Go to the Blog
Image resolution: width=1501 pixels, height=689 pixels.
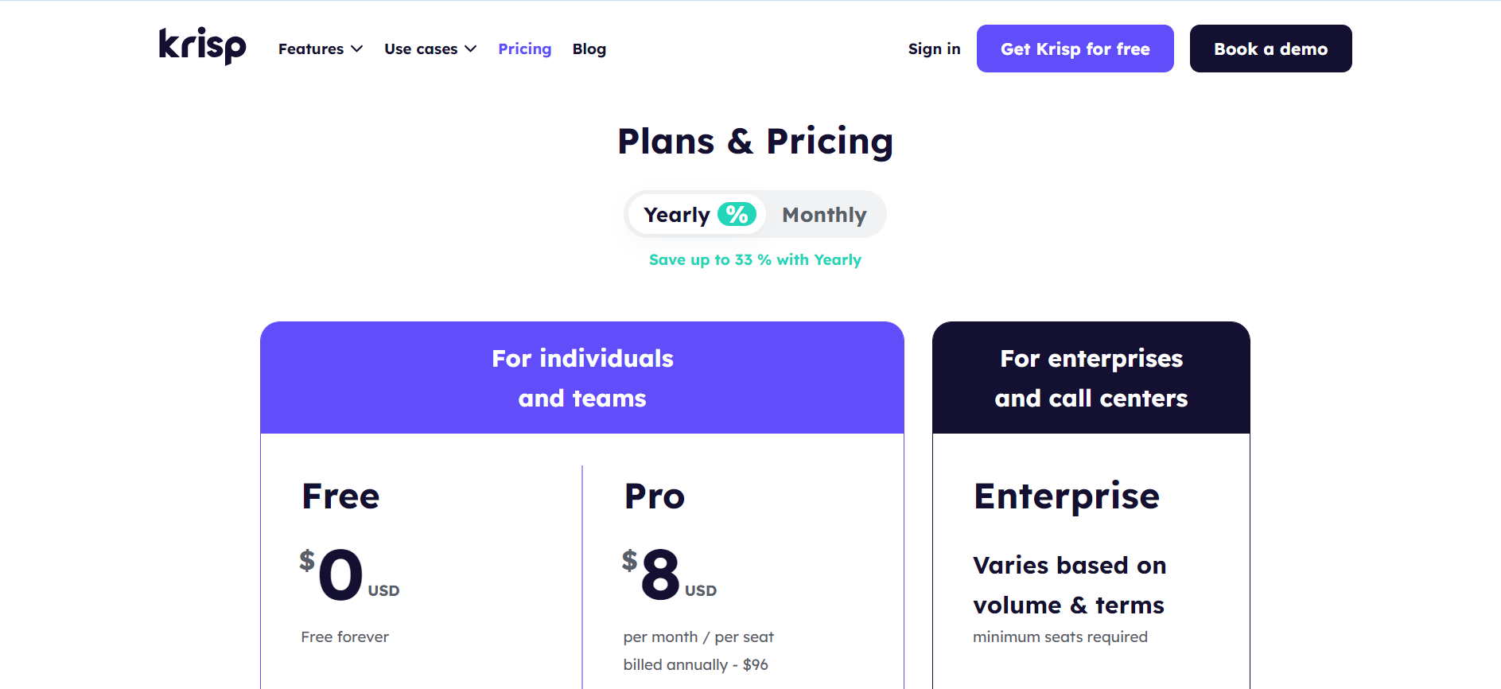coord(589,49)
